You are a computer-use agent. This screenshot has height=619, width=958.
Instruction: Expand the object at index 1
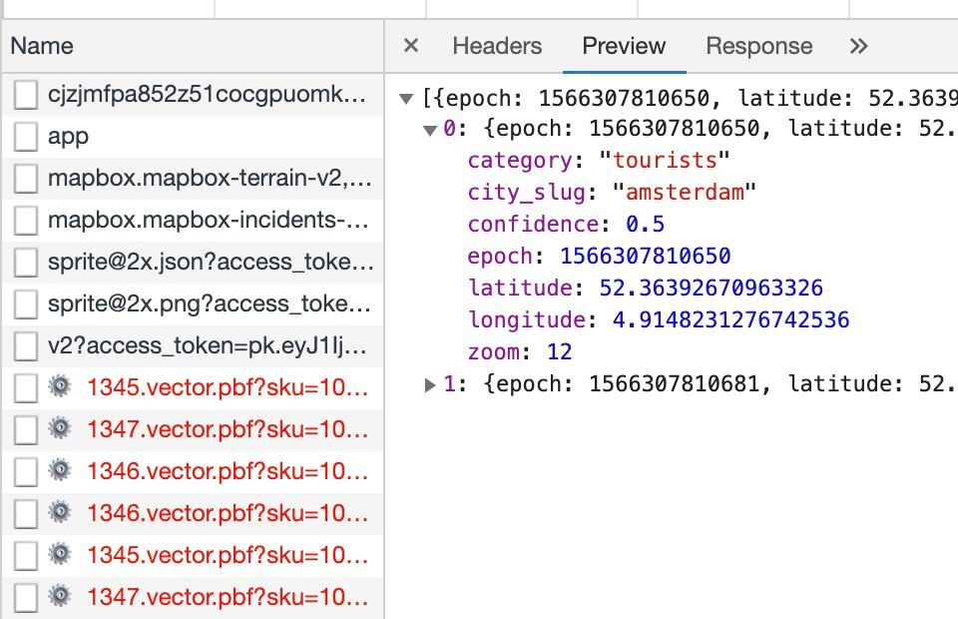(430, 384)
